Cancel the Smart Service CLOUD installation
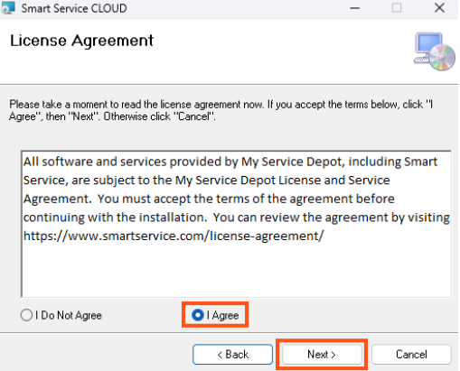Viewport: 460px width, 371px height. (411, 355)
